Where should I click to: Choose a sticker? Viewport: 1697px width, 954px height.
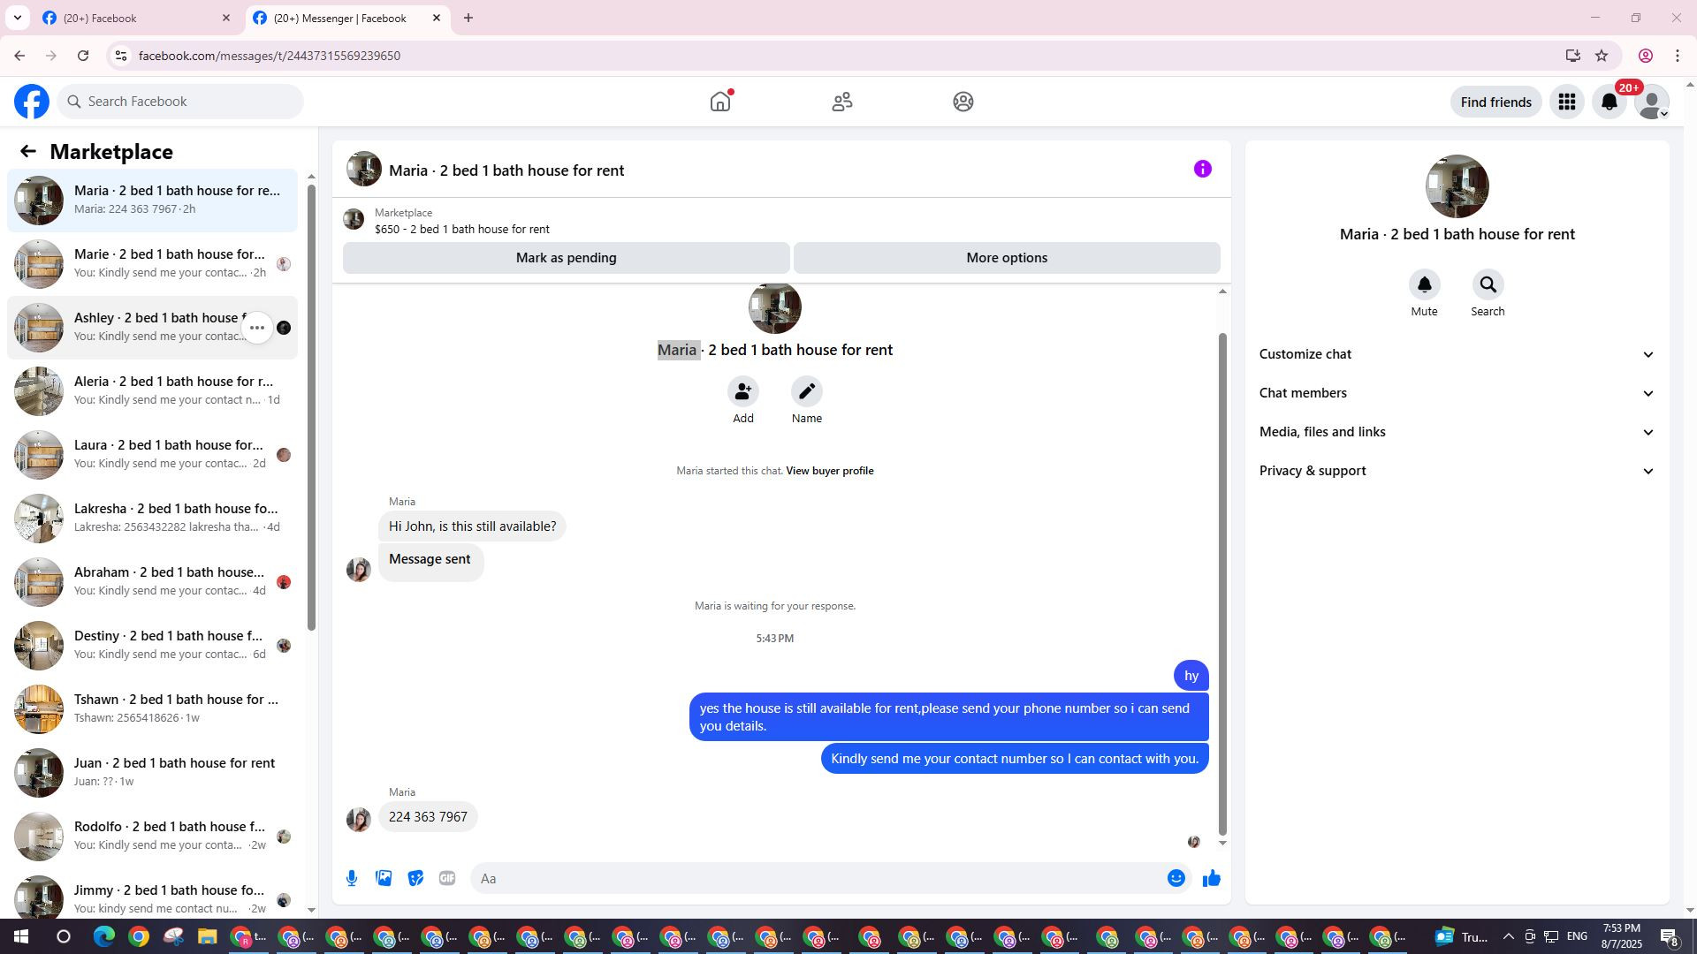coord(415,878)
